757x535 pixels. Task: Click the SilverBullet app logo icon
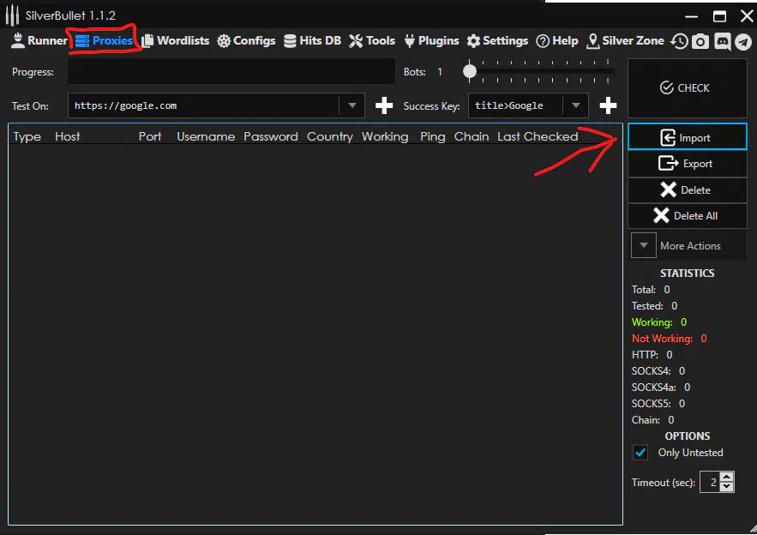coord(12,15)
